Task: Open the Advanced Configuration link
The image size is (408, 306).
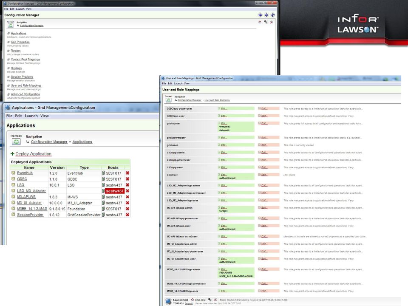Action: coord(25,94)
